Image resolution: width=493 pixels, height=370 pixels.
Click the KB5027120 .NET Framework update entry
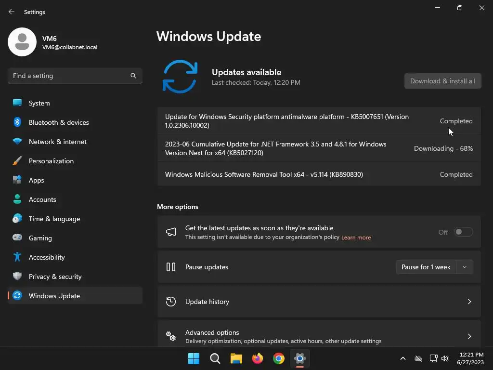319,148
